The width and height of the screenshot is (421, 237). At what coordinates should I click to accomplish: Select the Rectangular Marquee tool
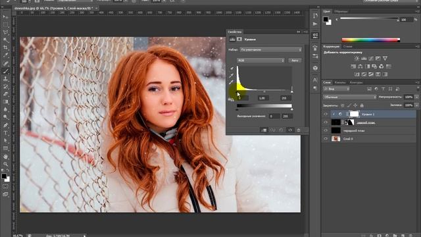(5, 25)
